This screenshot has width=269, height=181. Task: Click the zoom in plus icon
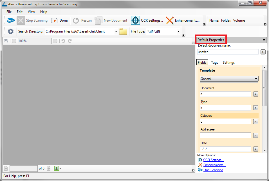click(14, 41)
